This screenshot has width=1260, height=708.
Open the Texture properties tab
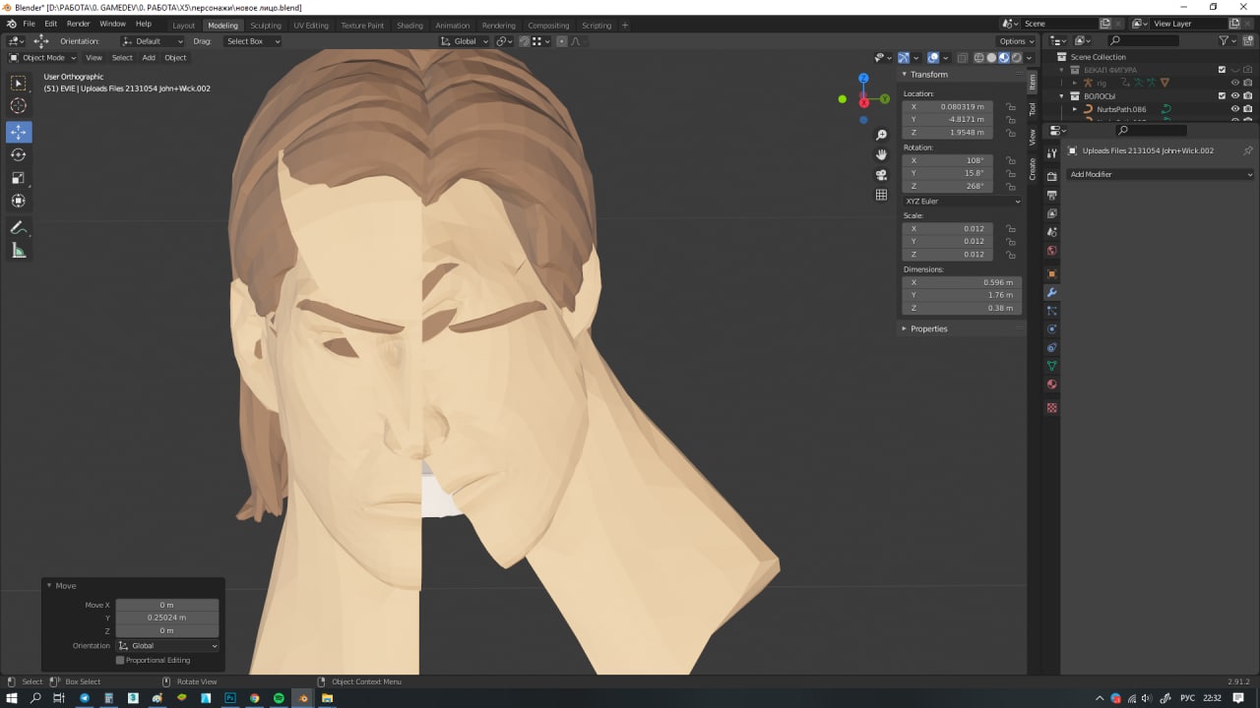coord(1051,407)
